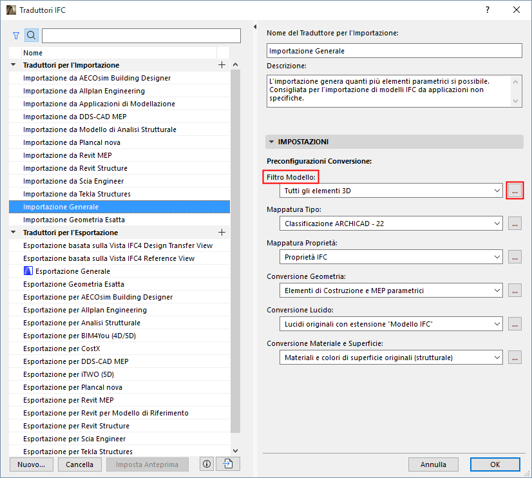The width and height of the screenshot is (532, 478).
Task: Select Importazione da AECOsim Building Designer
Action: pos(119,78)
